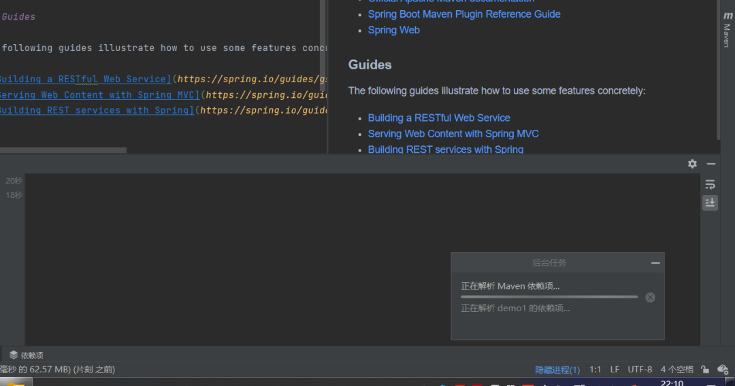Image resolution: width=735 pixels, height=386 pixels.
Task: Change the LF line separator setting
Action: (x=615, y=370)
